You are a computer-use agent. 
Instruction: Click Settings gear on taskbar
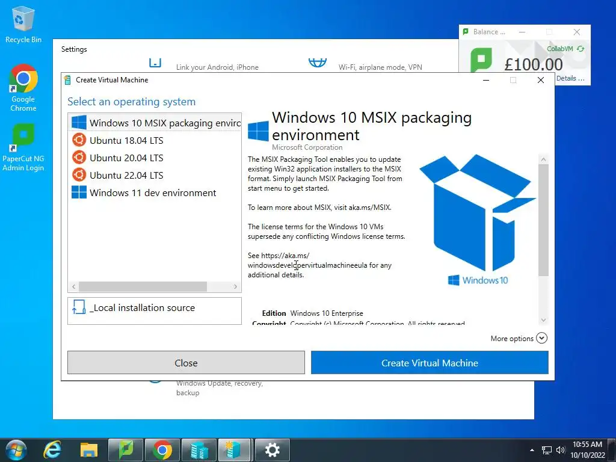[x=273, y=450]
